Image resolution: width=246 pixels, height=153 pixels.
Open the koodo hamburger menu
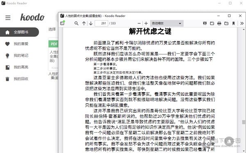pos(8,18)
